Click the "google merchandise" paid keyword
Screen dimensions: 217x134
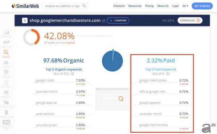[x=154, y=125]
